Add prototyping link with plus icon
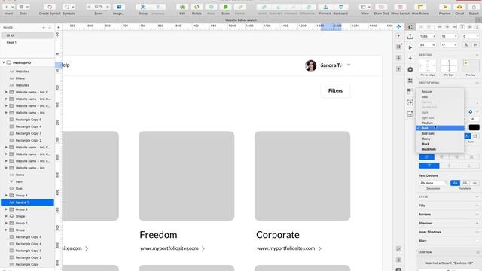The width and height of the screenshot is (482, 271). 477,83
